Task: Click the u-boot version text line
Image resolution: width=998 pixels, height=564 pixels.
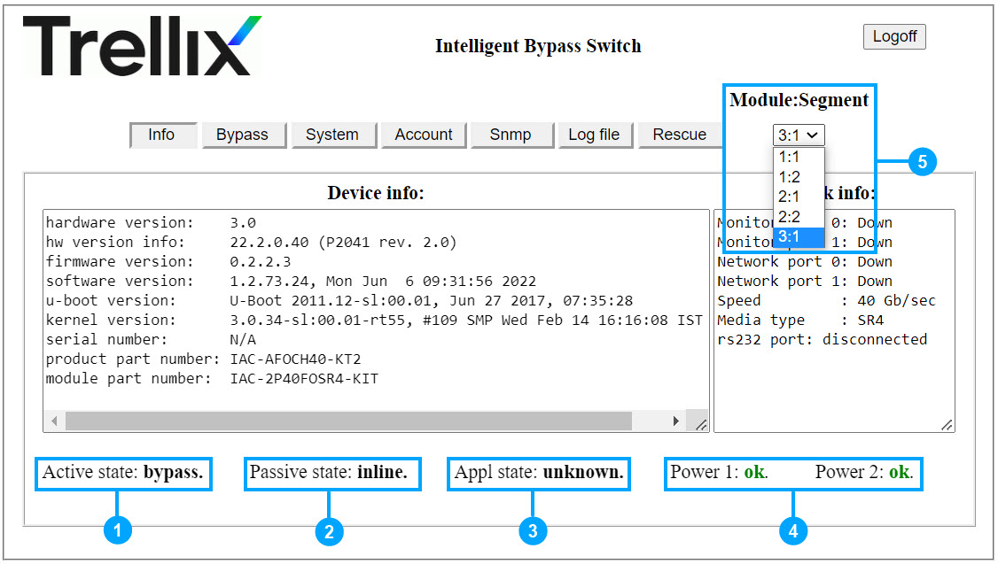Action: 339,301
